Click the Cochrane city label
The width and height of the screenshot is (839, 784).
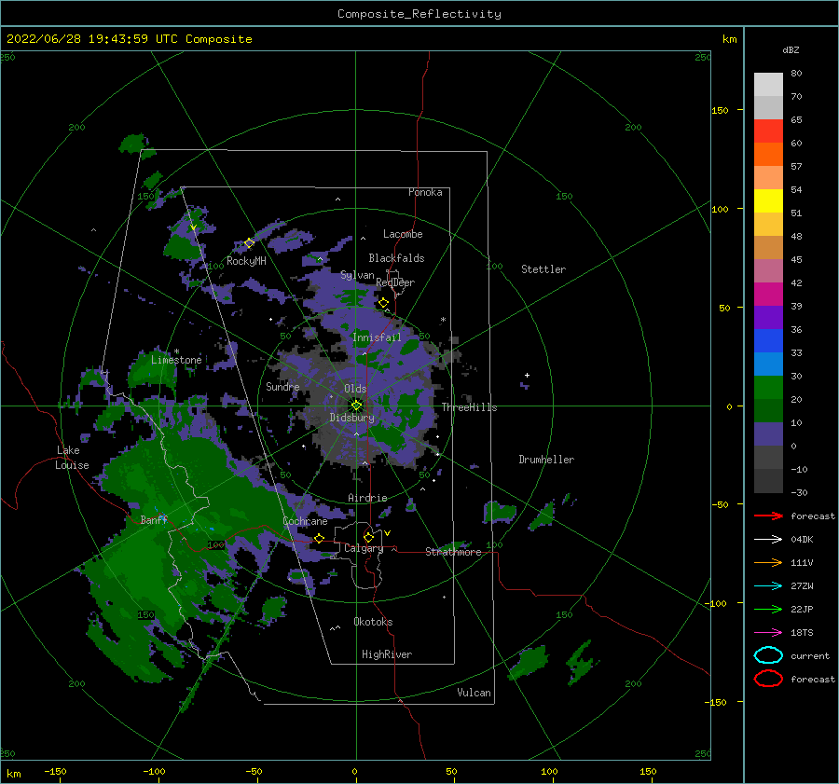click(x=305, y=521)
